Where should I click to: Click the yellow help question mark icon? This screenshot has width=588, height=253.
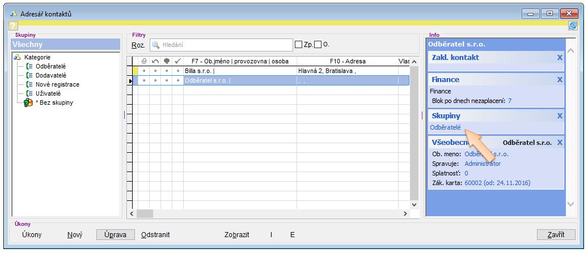click(x=13, y=26)
